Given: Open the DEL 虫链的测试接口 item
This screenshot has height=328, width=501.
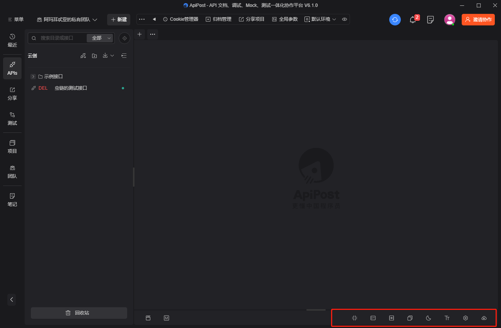Looking at the screenshot, I should point(78,88).
